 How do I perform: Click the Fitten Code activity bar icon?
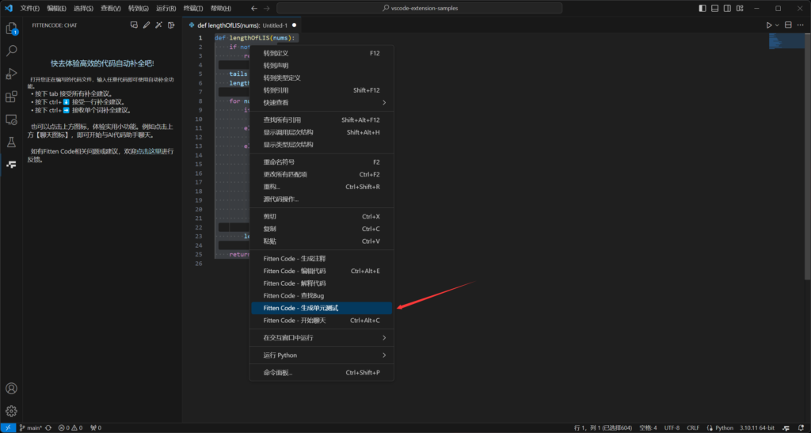(12, 165)
